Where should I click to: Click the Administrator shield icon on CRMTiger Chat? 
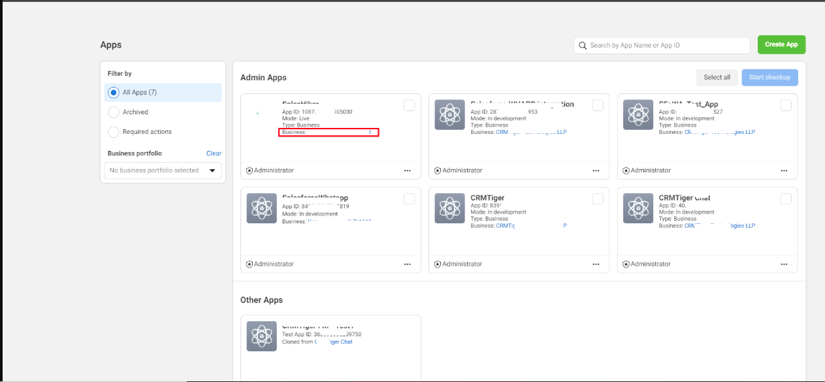626,264
